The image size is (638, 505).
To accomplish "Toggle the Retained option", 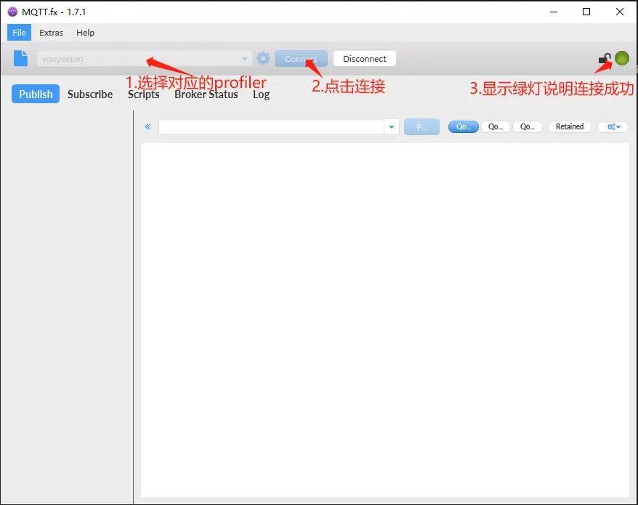I will click(x=570, y=126).
